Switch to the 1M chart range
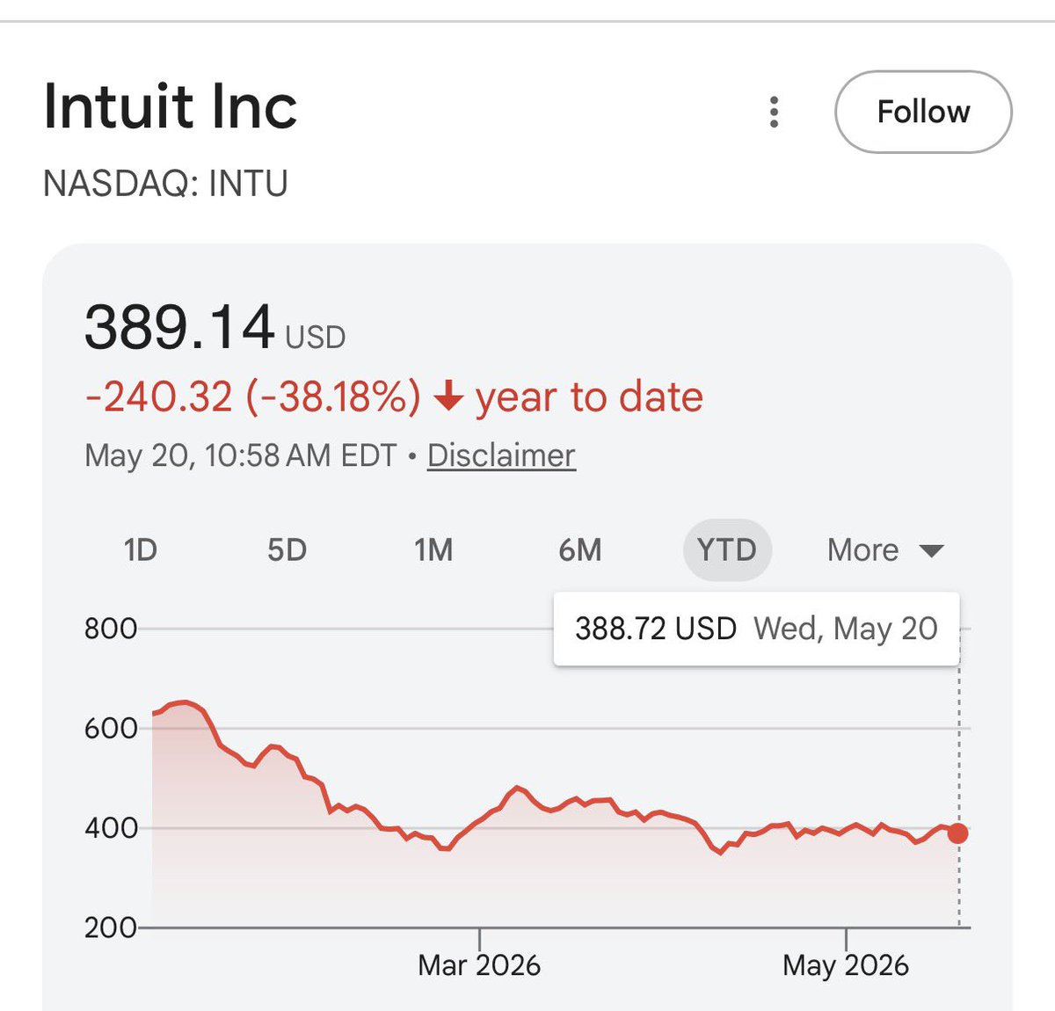1055x1011 pixels. [x=433, y=550]
